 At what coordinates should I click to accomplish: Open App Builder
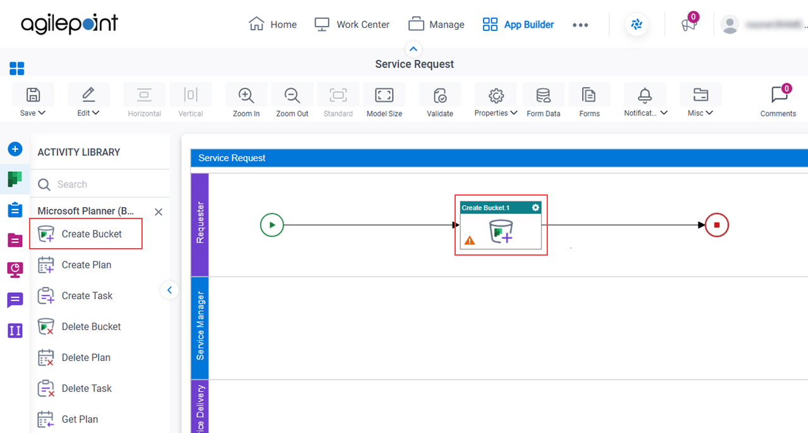pos(518,25)
